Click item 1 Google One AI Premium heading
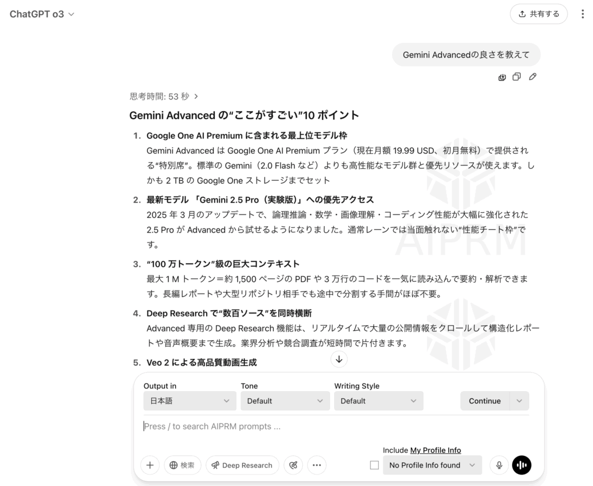593x486 pixels. pos(247,135)
